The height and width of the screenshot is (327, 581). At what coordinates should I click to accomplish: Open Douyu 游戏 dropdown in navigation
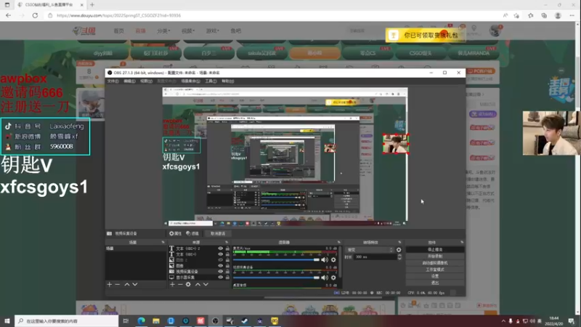(212, 31)
